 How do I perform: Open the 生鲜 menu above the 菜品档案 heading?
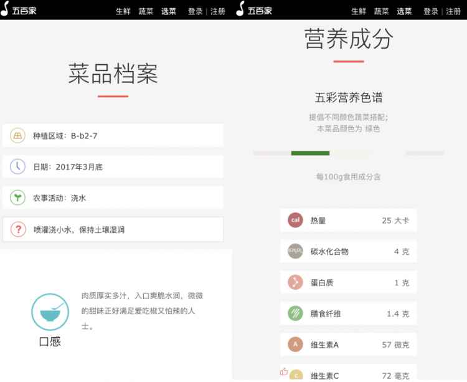(x=123, y=11)
